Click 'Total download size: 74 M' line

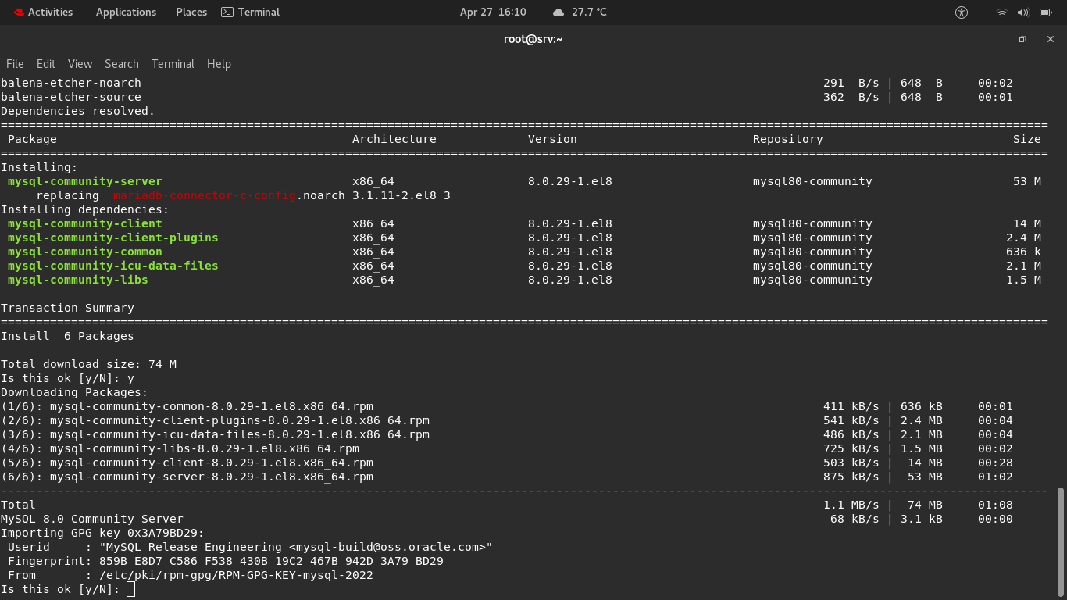pos(88,364)
